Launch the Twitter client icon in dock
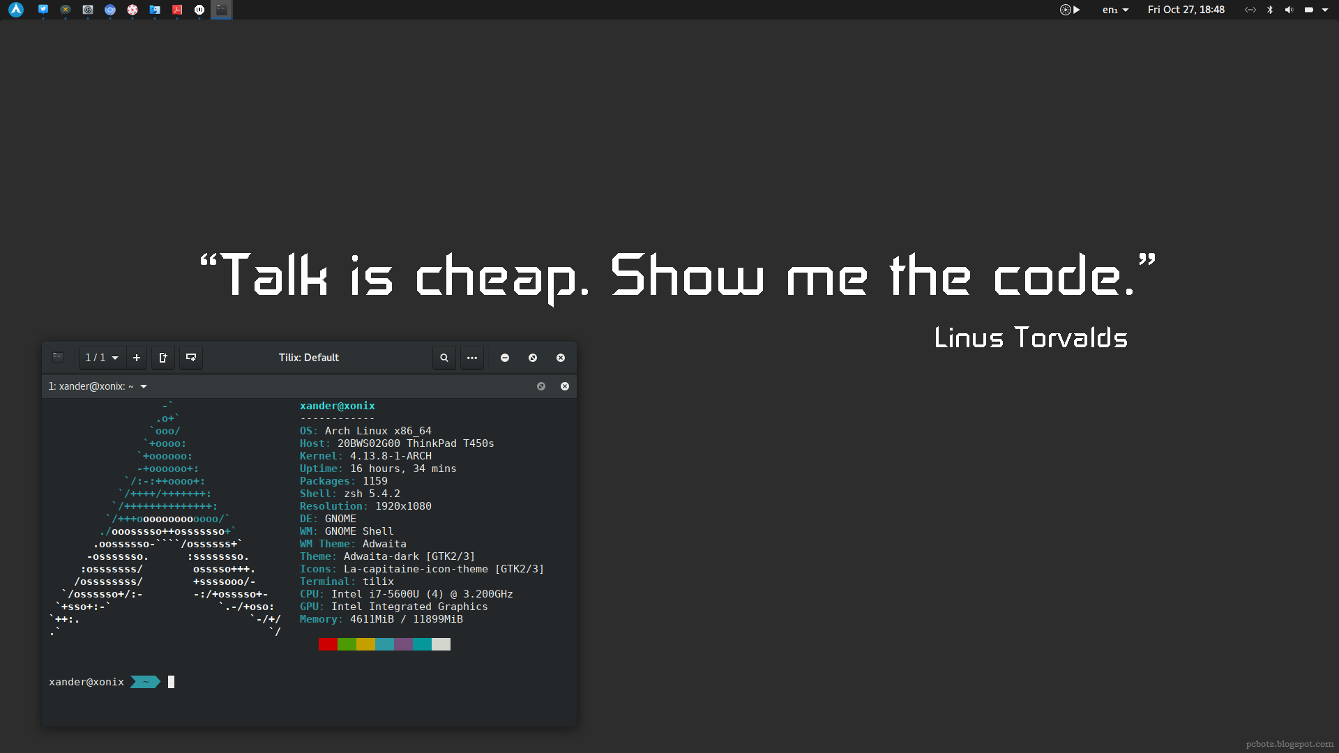The height and width of the screenshot is (753, 1339). [x=43, y=10]
